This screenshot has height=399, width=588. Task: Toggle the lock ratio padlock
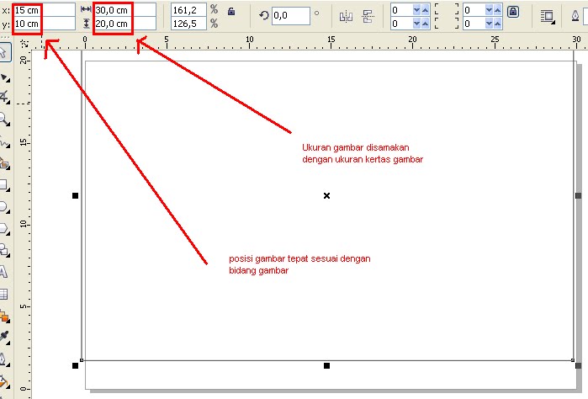pos(231,11)
